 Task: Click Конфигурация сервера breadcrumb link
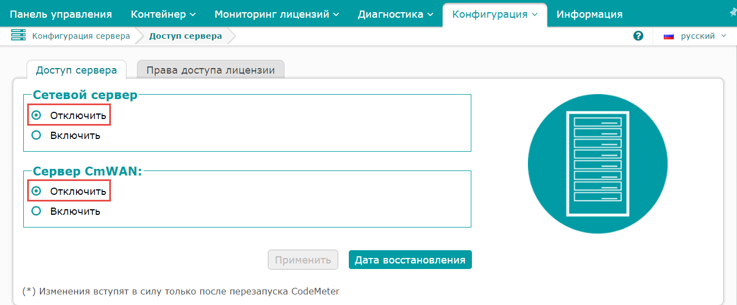(81, 36)
